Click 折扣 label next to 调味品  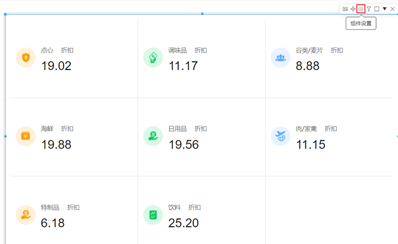[201, 50]
